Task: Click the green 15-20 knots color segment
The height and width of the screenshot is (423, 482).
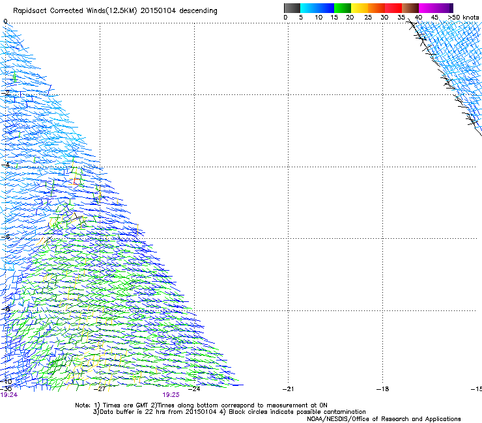Action: click(343, 8)
